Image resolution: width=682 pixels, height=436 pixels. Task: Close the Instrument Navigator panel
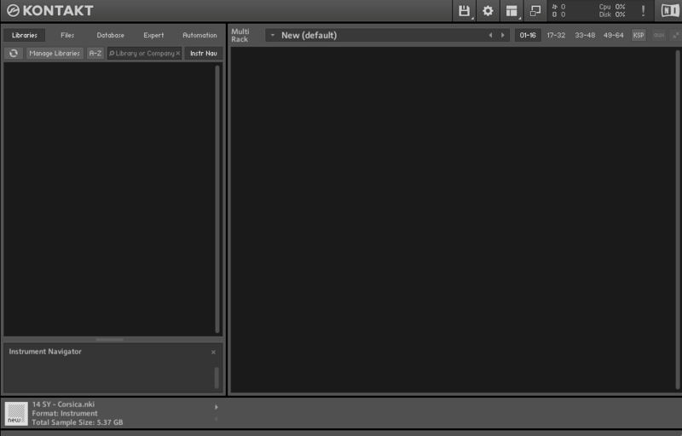[213, 353]
